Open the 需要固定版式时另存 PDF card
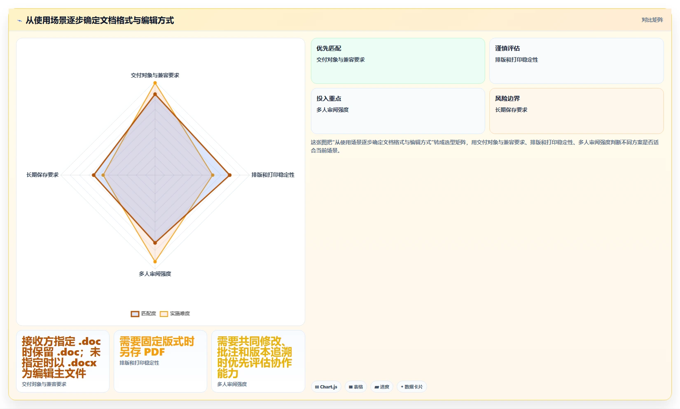 [160, 361]
